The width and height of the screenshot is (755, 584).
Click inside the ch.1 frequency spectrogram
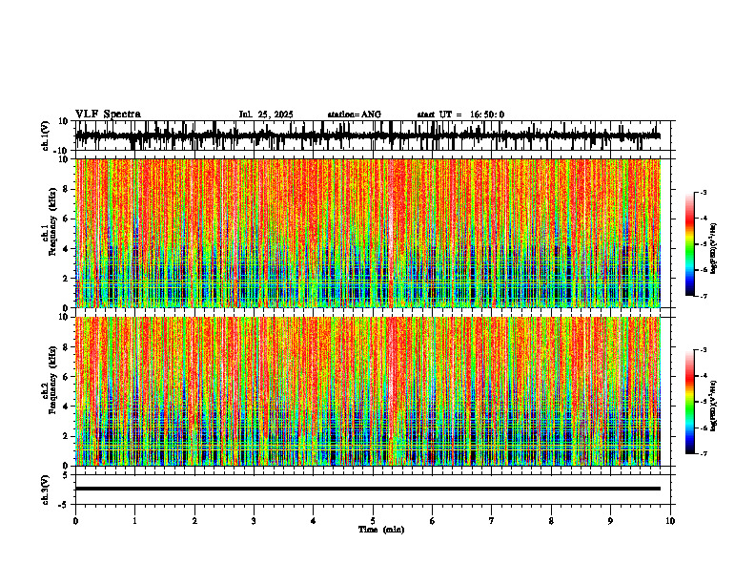pyautogui.click(x=367, y=233)
